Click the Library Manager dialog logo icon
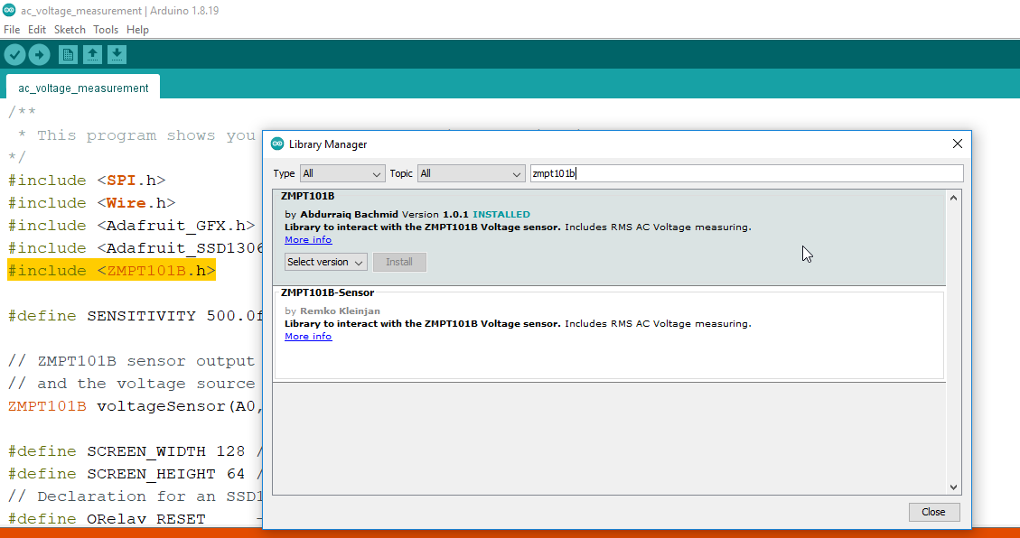Screen dimensions: 1020x538 tap(277, 144)
